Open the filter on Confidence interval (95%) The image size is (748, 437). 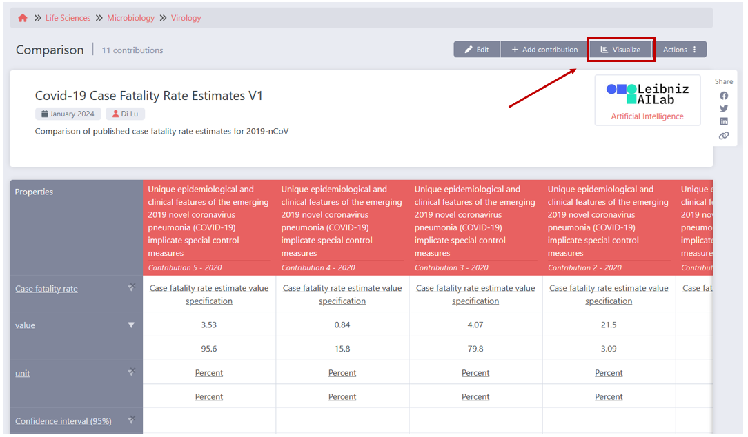[x=130, y=420]
